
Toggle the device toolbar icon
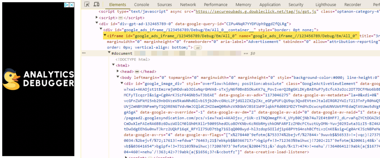96,4
